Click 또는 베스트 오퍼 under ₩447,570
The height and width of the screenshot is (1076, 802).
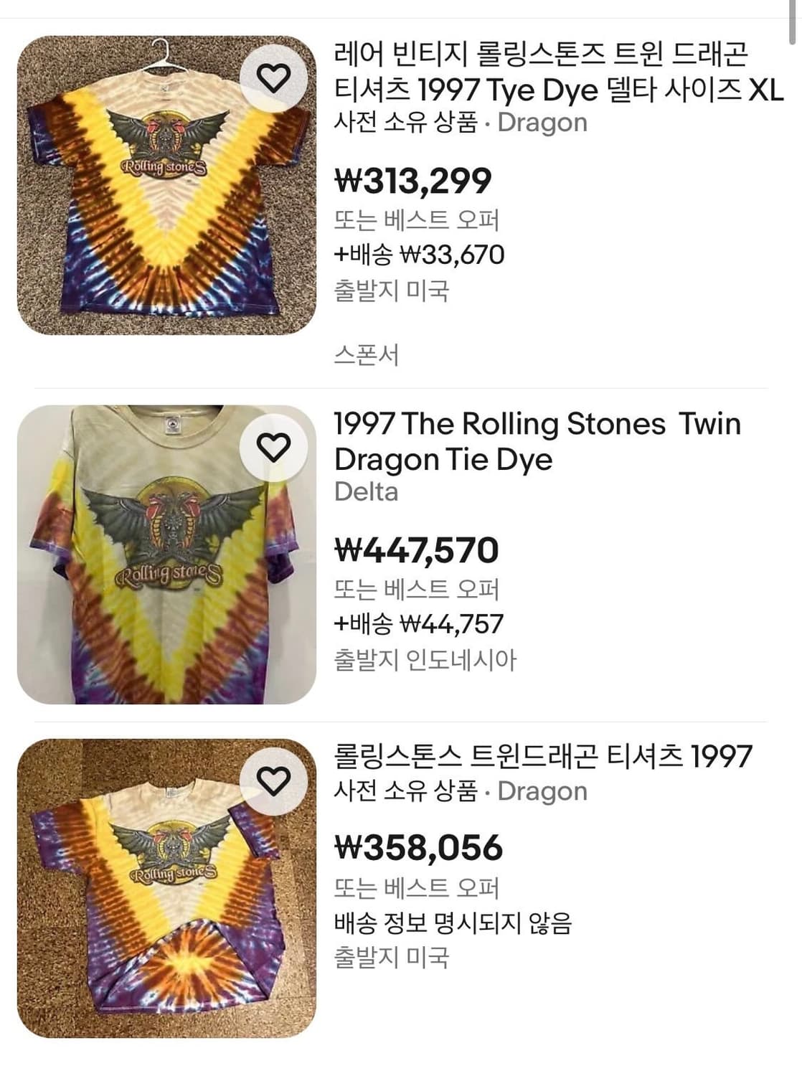[x=416, y=589]
